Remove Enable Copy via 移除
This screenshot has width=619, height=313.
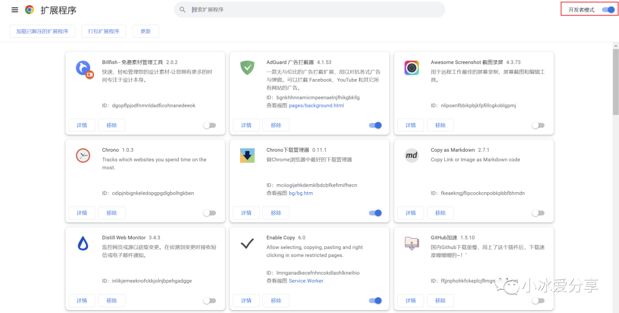[276, 300]
